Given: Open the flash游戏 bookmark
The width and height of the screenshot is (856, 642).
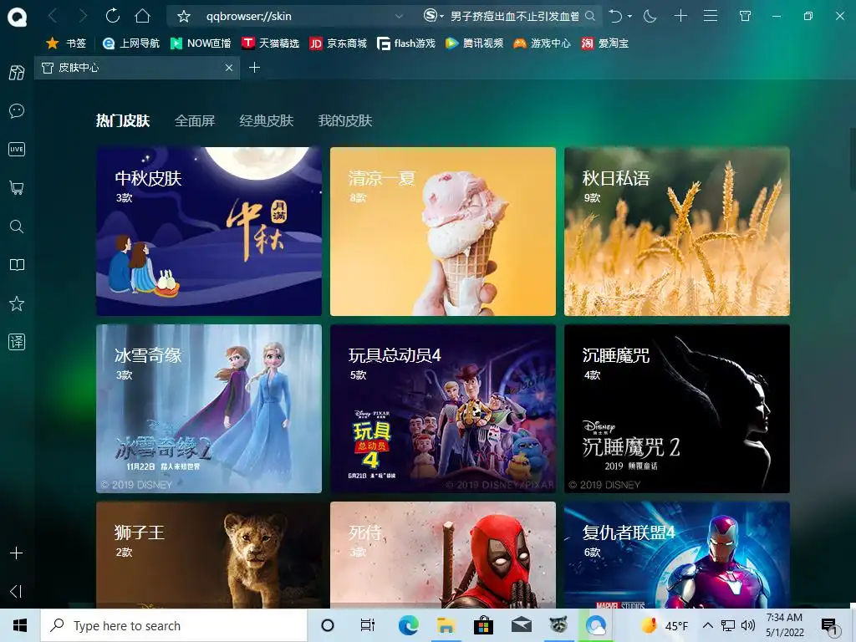Looking at the screenshot, I should tap(406, 43).
